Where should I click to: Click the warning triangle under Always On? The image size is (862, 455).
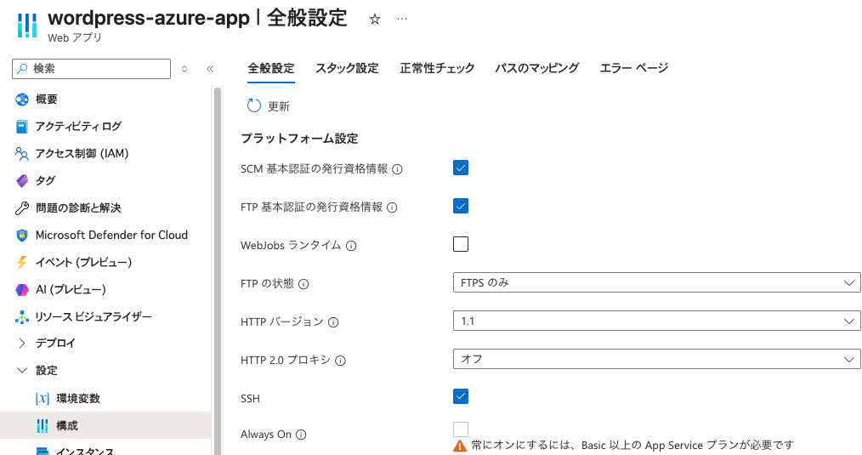pos(460,446)
